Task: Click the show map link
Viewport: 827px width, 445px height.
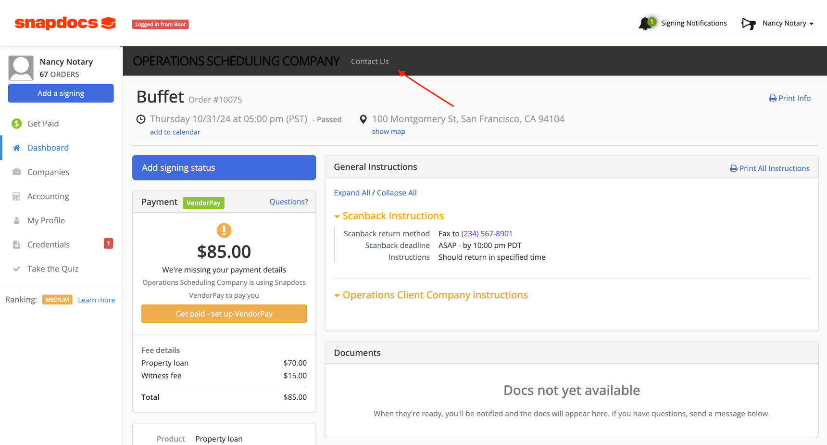Action: [388, 131]
